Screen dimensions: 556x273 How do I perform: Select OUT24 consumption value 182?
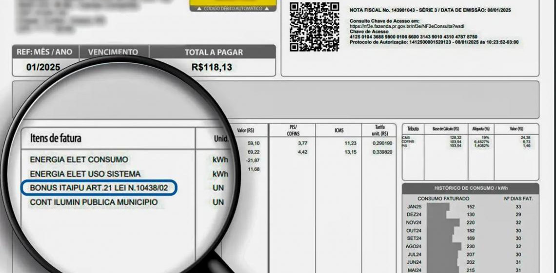tap(471, 231)
